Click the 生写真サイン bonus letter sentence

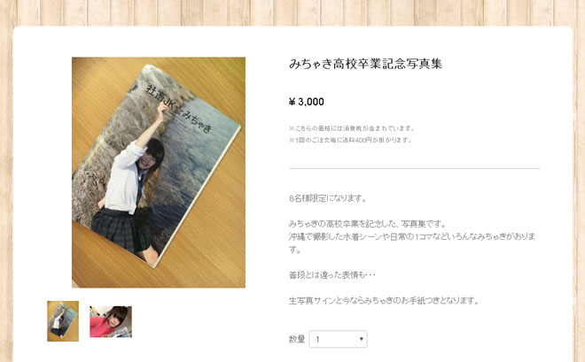[384, 300]
